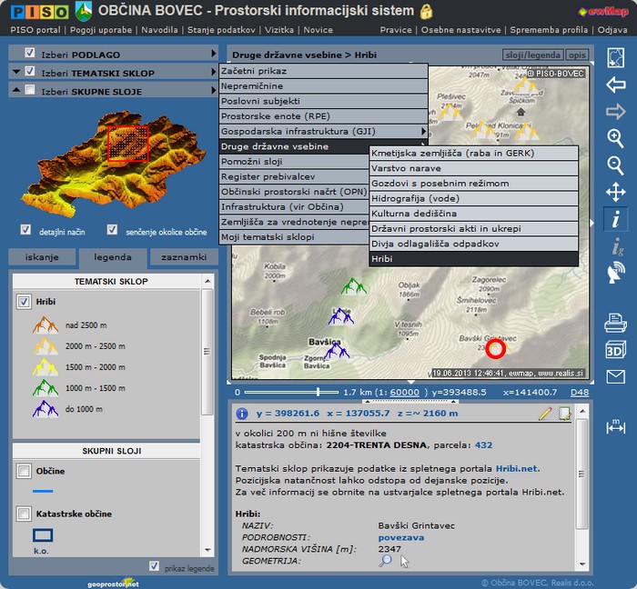Send map by email envelope icon
637x589 pixels.
[x=616, y=376]
